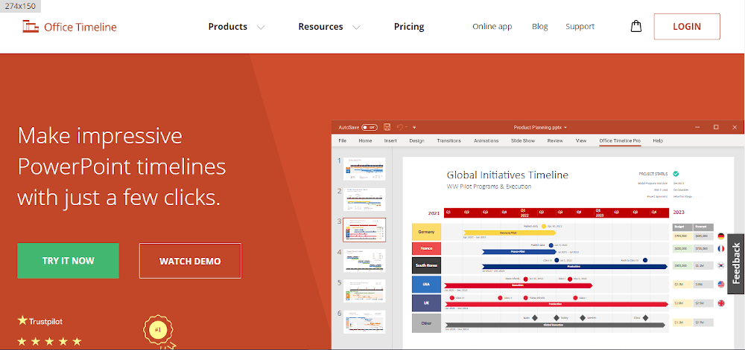This screenshot has width=745, height=350.
Task: Open the Online app link
Action: (492, 27)
